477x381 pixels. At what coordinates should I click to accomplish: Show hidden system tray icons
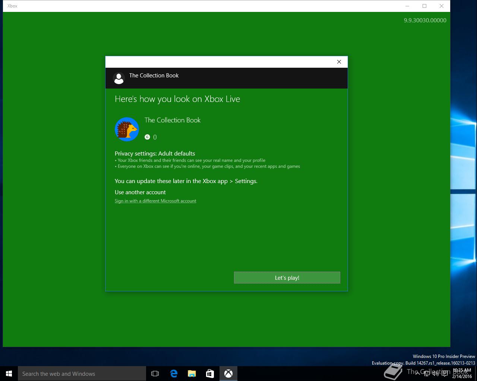click(418, 374)
